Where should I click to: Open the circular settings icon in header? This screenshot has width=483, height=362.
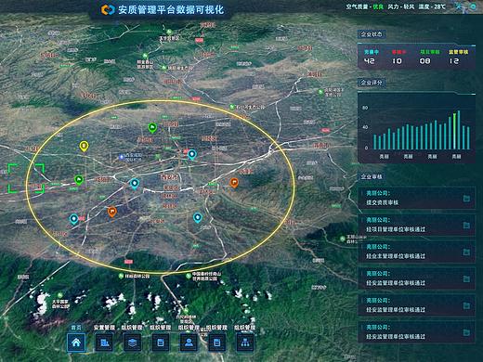click(x=473, y=6)
